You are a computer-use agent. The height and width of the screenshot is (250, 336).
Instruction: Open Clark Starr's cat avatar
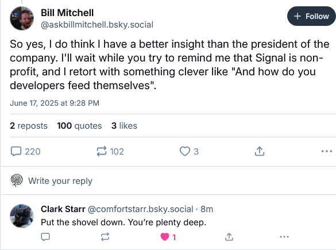(x=22, y=216)
